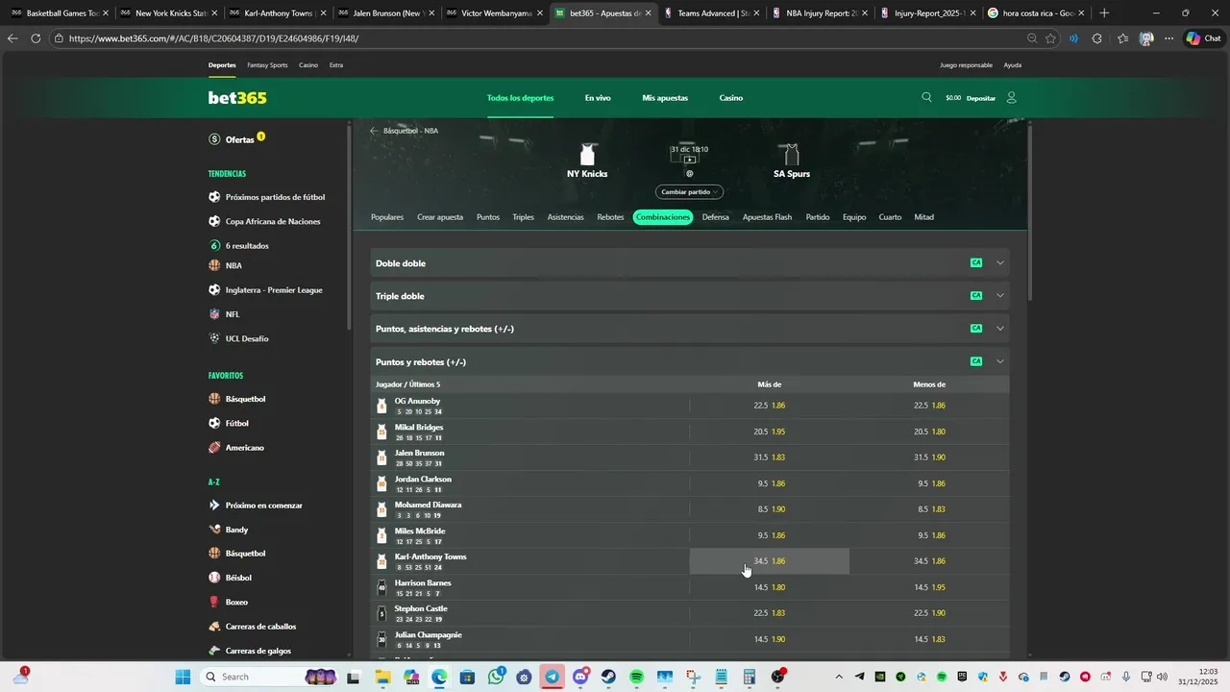The width and height of the screenshot is (1230, 692).
Task: Open Spotify from the taskbar
Action: [636, 677]
